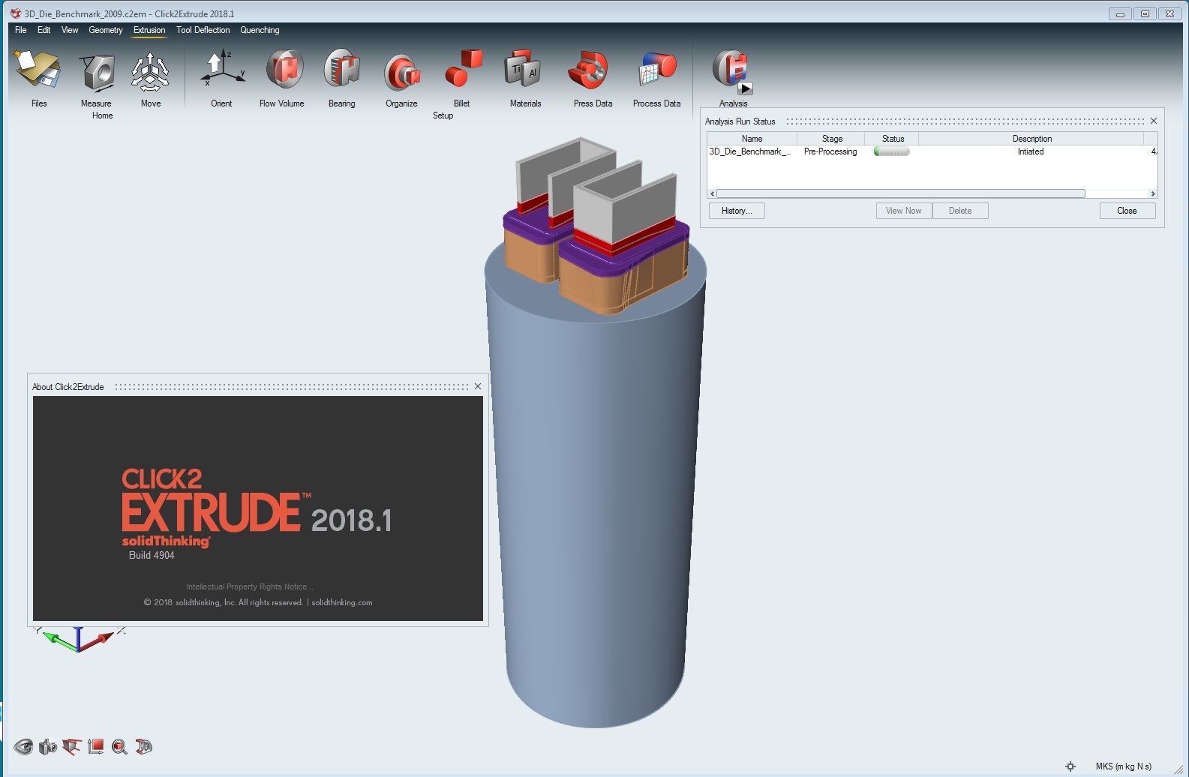This screenshot has height=777, width=1189.
Task: Open the Materials tool icon
Action: pyautogui.click(x=523, y=70)
